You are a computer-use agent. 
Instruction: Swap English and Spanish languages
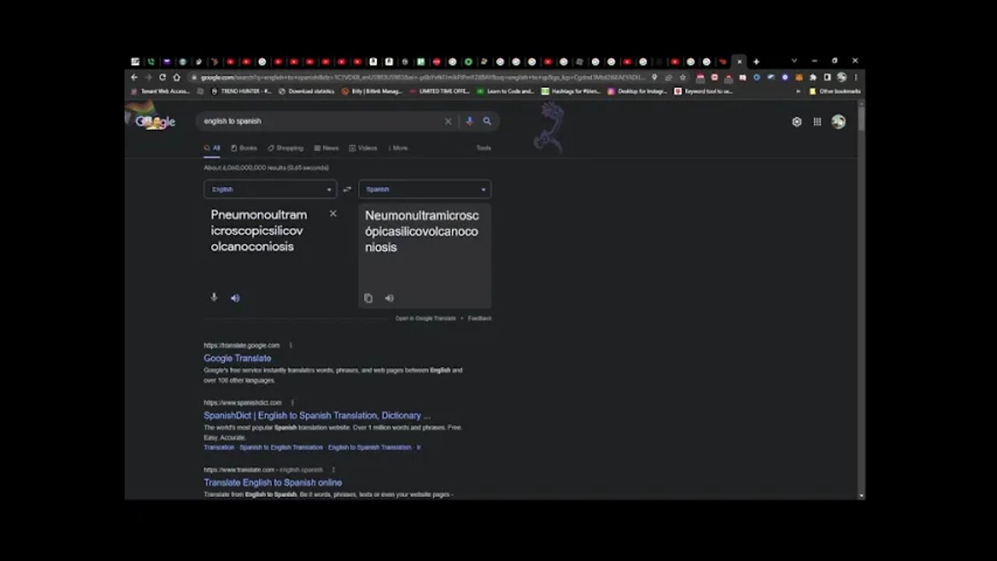pyautogui.click(x=347, y=189)
